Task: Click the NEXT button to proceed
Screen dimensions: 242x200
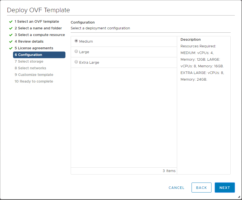Action: 225,188
